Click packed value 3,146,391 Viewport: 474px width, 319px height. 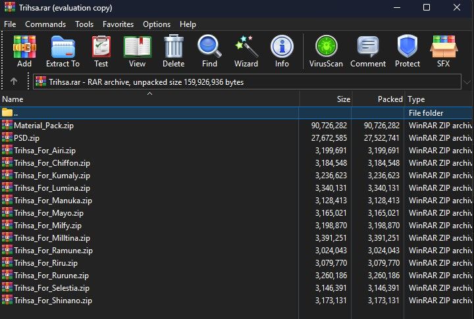[384, 288]
